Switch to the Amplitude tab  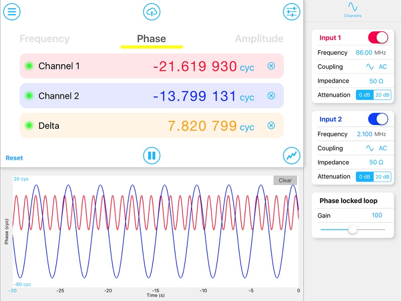(x=259, y=39)
